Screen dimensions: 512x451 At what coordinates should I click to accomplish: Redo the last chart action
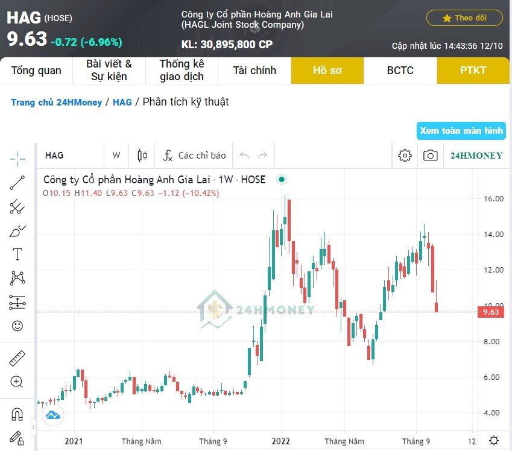pos(262,156)
